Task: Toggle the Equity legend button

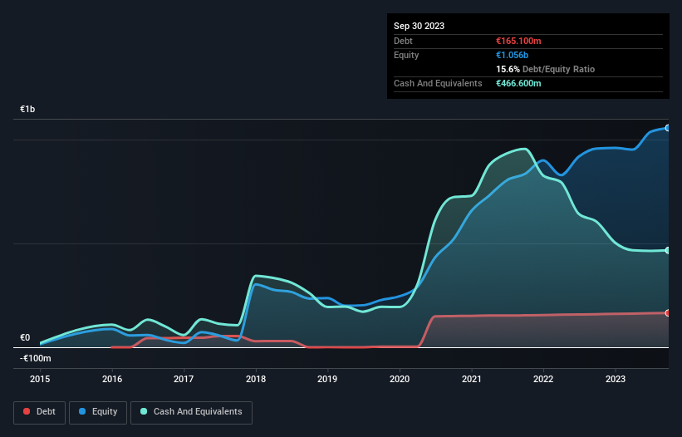Action: point(98,412)
